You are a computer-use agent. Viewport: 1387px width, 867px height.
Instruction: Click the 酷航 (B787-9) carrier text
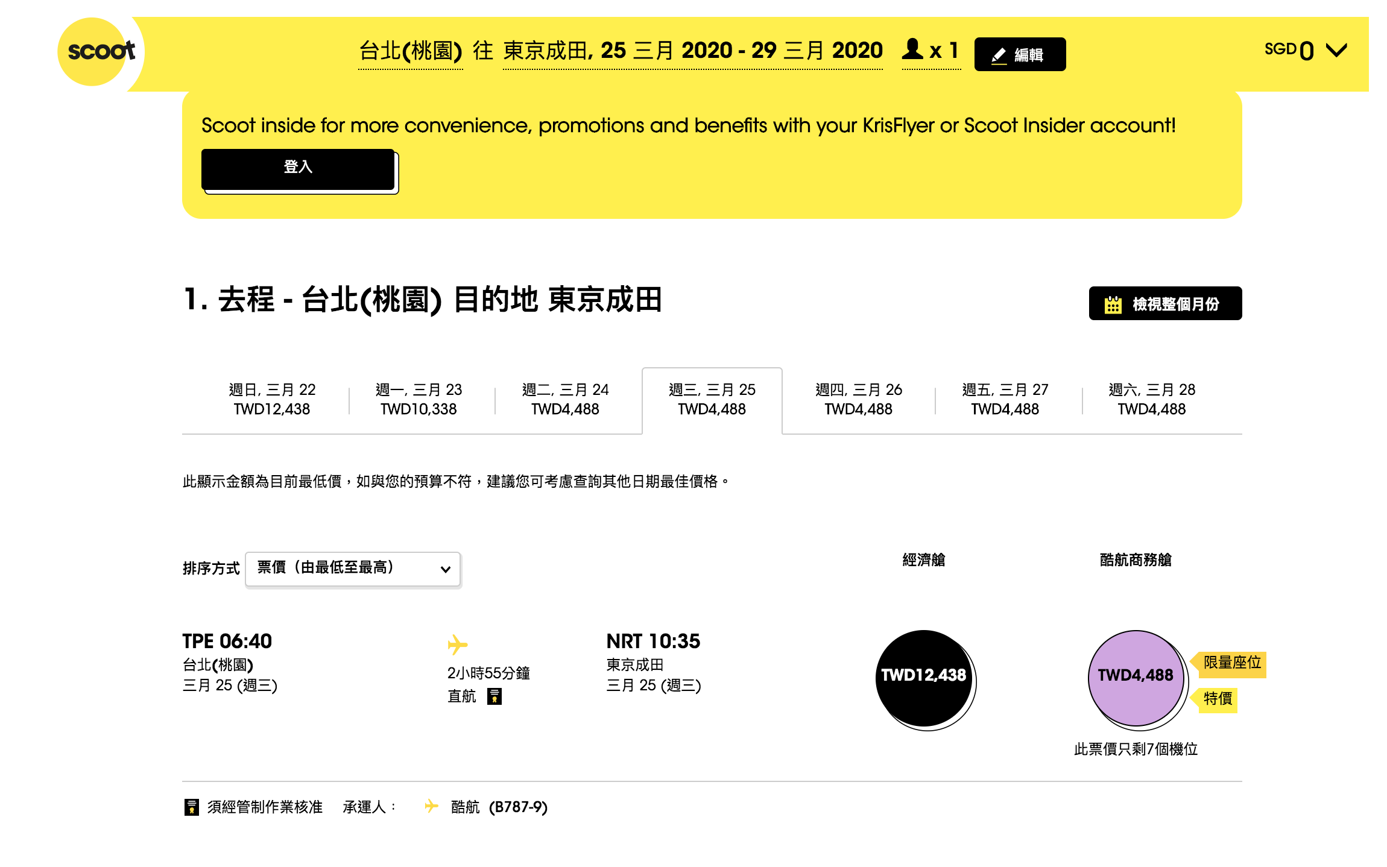(x=499, y=807)
